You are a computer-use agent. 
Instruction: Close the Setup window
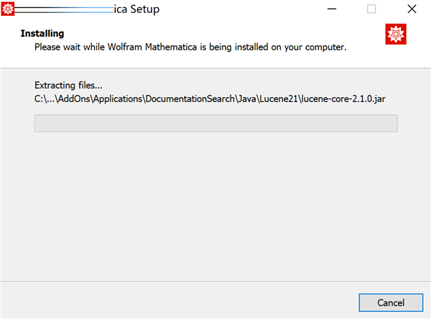412,10
